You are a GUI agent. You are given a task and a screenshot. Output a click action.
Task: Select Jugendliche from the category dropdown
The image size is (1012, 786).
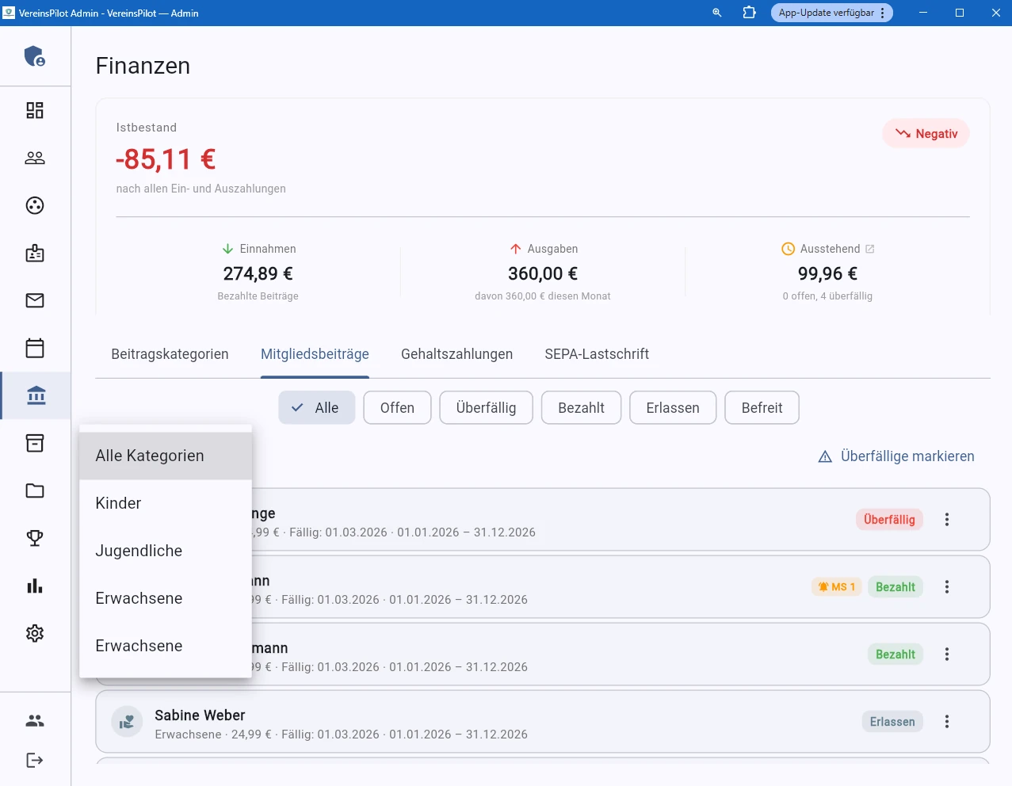point(139,550)
